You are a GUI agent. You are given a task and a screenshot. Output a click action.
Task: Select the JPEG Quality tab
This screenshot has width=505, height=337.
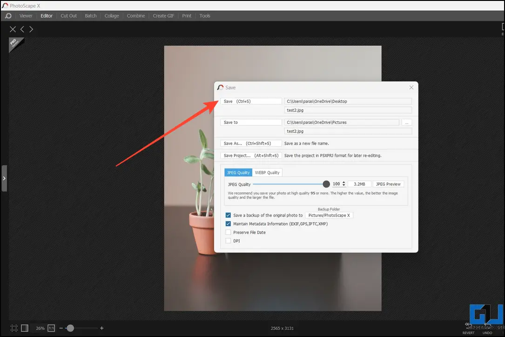(238, 172)
